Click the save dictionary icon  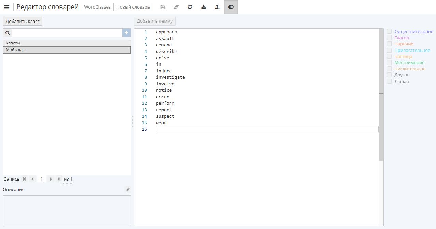tap(163, 7)
